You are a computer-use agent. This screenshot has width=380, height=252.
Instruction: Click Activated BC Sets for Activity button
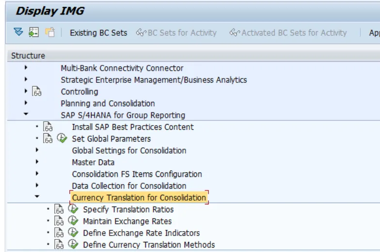click(288, 33)
